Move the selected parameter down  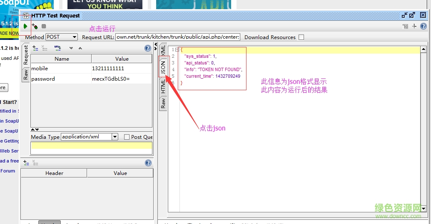point(71,48)
